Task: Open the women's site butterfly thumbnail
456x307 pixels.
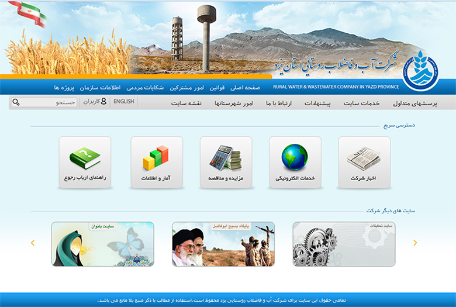Action: point(103,244)
